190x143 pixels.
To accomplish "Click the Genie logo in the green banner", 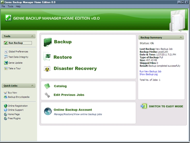I will tap(8, 18).
